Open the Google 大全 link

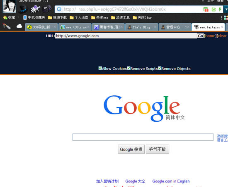tap(135, 181)
